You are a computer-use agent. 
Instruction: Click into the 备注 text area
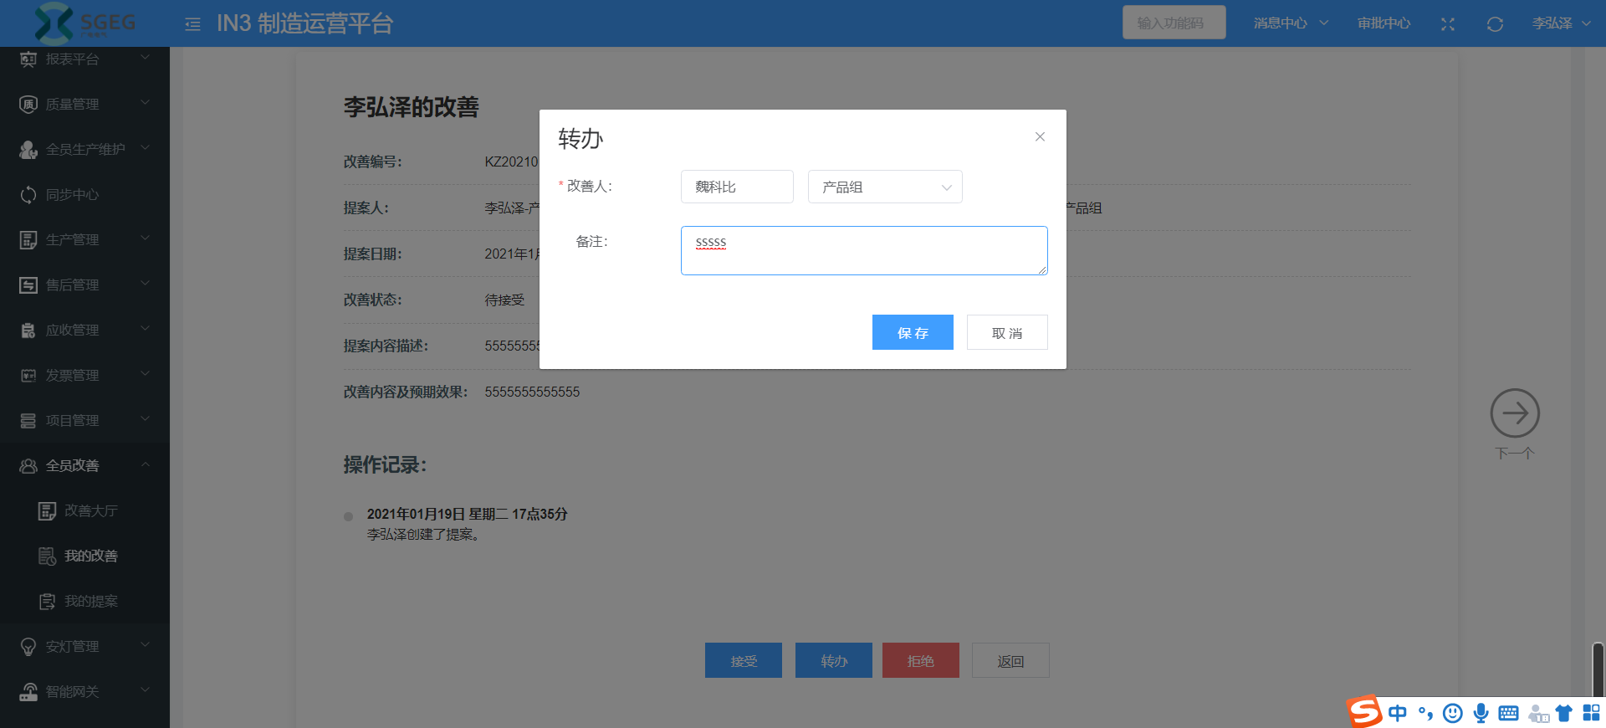point(863,251)
